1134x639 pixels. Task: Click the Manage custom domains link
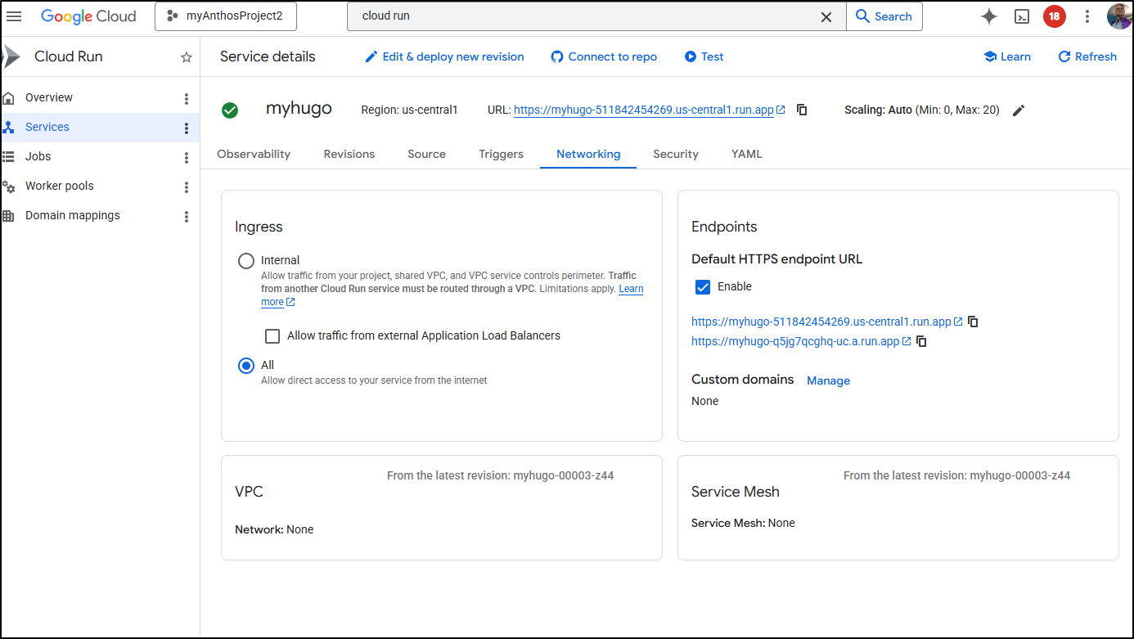pyautogui.click(x=828, y=380)
